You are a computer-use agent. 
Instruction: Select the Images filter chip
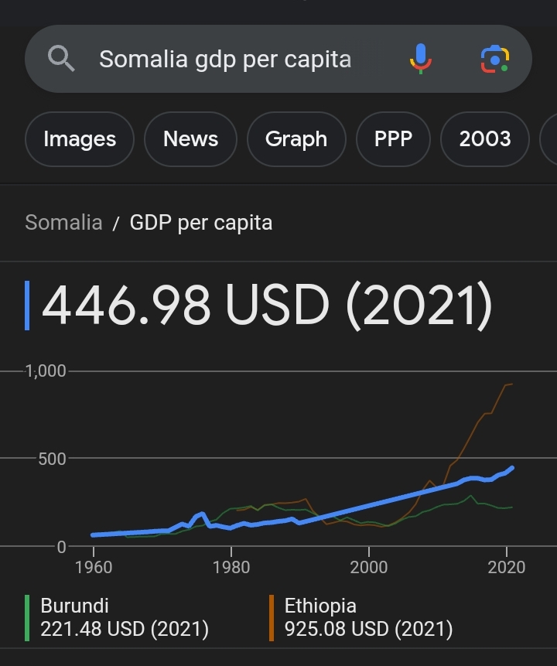coord(80,139)
